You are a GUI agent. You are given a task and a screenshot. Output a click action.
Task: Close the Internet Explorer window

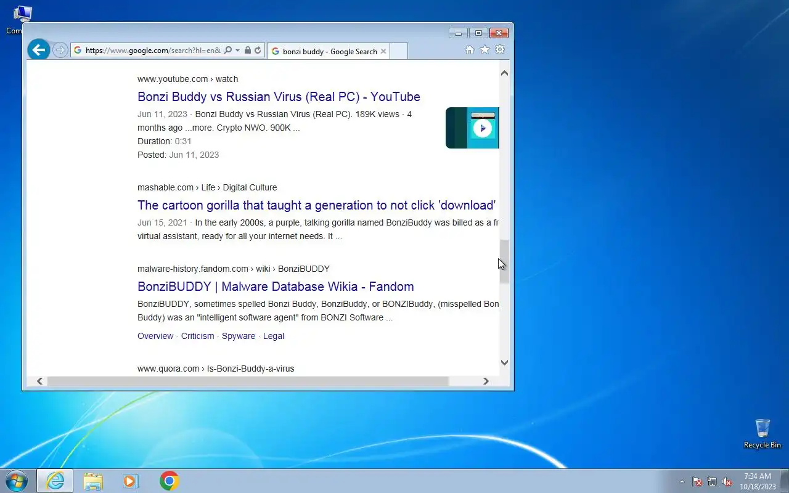pos(499,33)
